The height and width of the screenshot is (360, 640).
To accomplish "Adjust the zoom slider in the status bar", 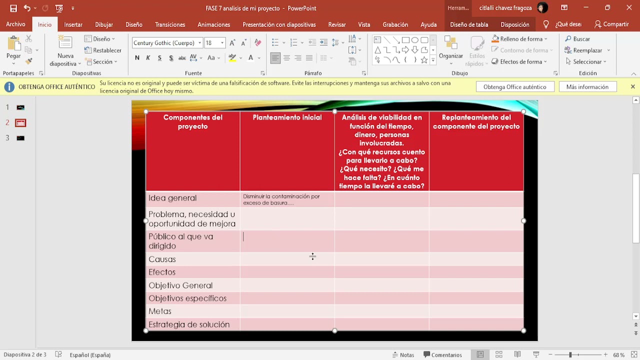I will [570, 354].
